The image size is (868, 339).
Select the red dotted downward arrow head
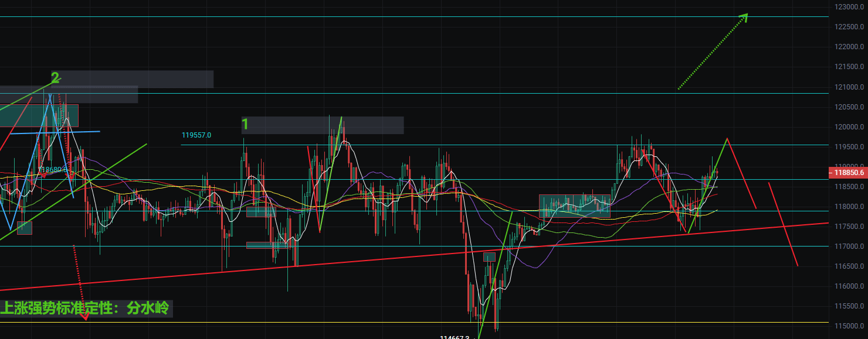86,317
